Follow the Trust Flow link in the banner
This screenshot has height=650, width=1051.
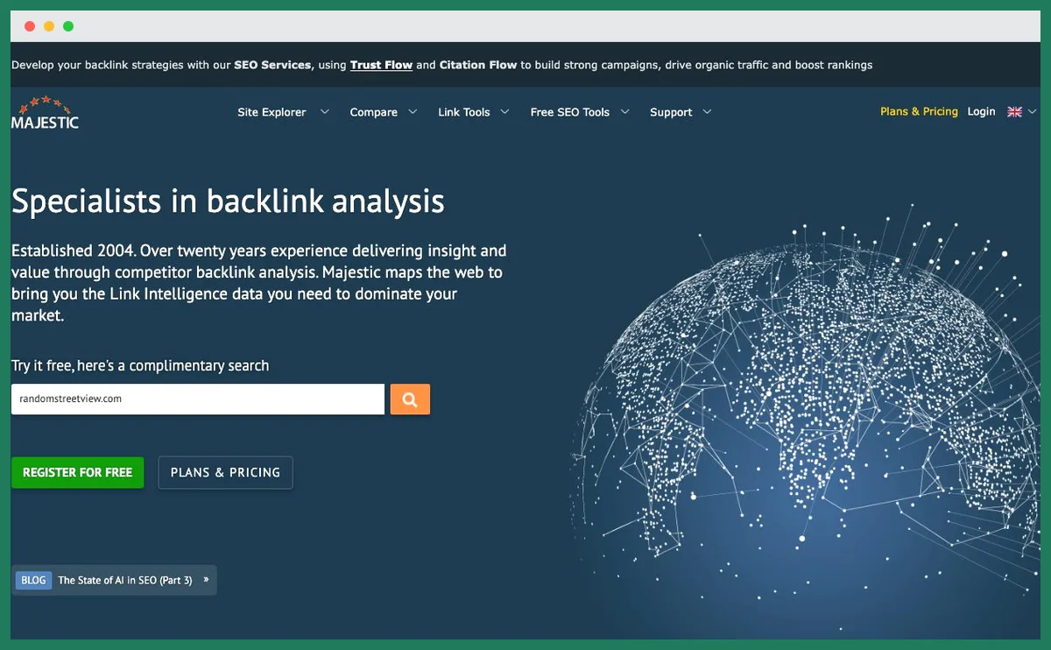tap(381, 65)
